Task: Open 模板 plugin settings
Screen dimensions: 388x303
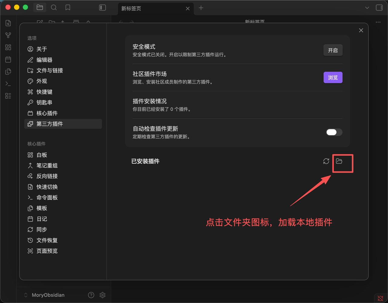Action: point(63,208)
